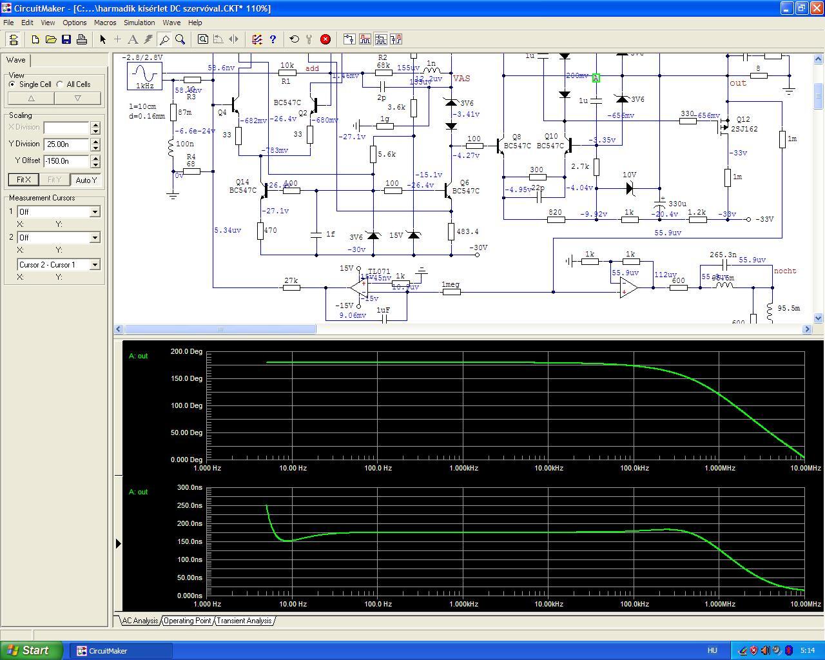
Task: Click the blue question mark Help icon
Action: [x=273, y=39]
